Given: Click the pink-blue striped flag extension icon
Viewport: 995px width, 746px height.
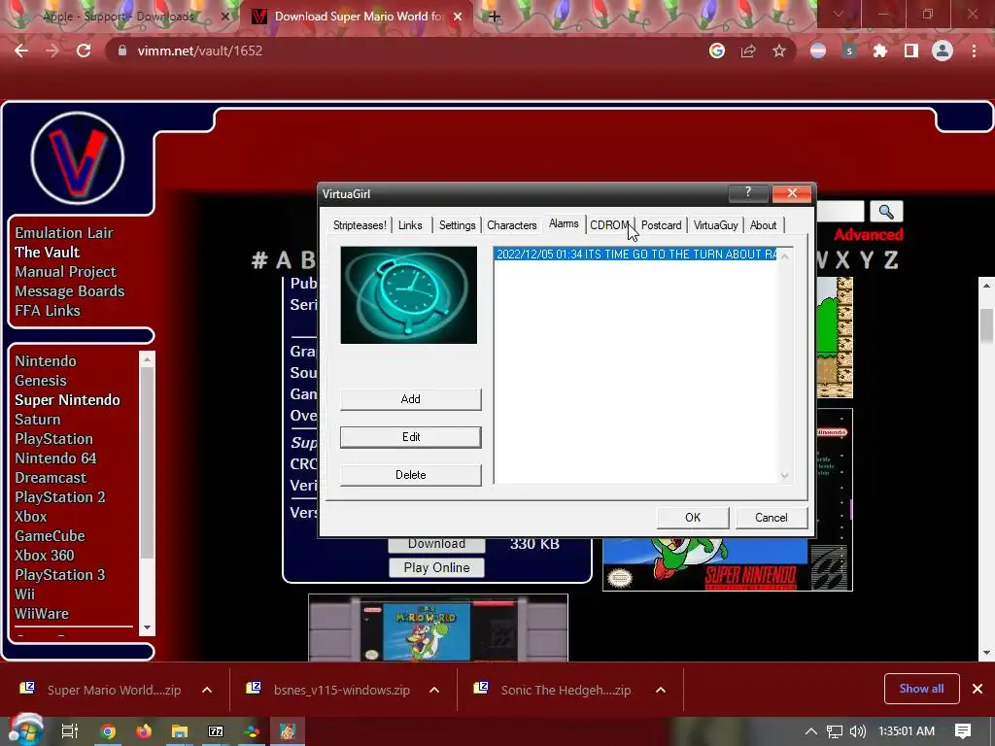Looking at the screenshot, I should 818,51.
